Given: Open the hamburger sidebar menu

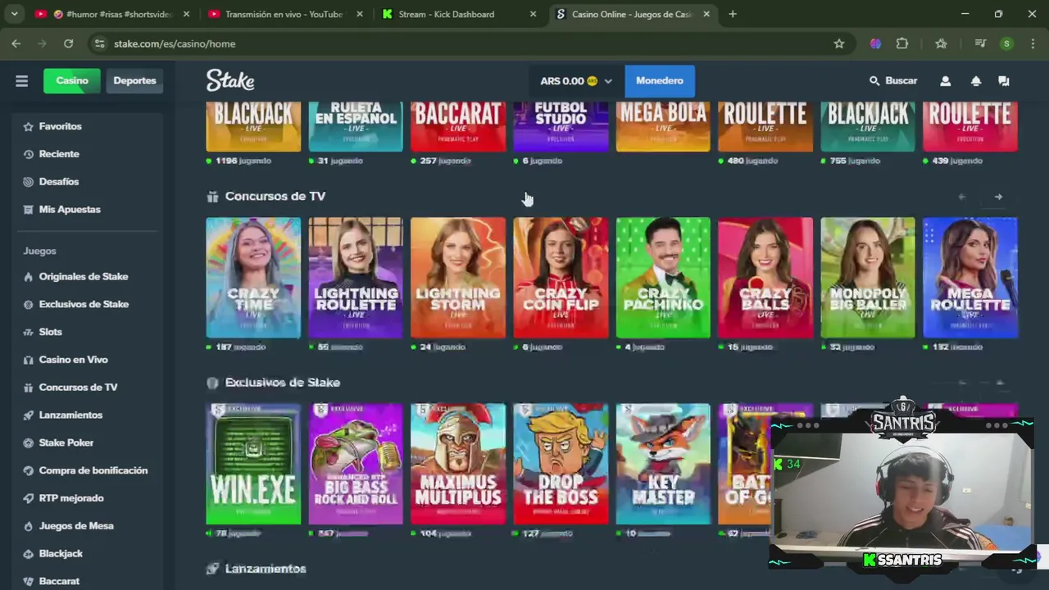Looking at the screenshot, I should 22,81.
